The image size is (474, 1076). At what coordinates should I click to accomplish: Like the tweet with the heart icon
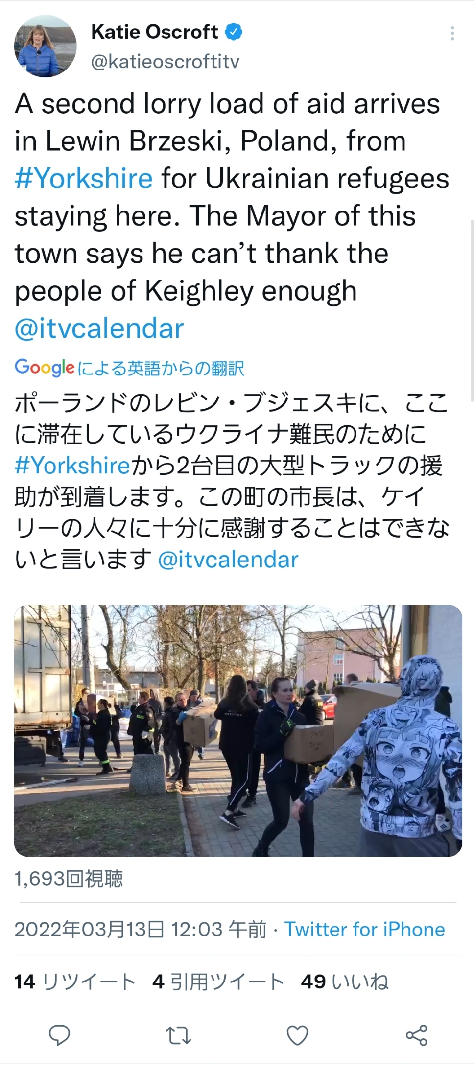(297, 1036)
